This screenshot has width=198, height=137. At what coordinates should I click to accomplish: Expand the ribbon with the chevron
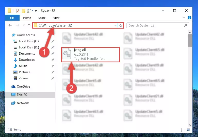(x=184, y=18)
